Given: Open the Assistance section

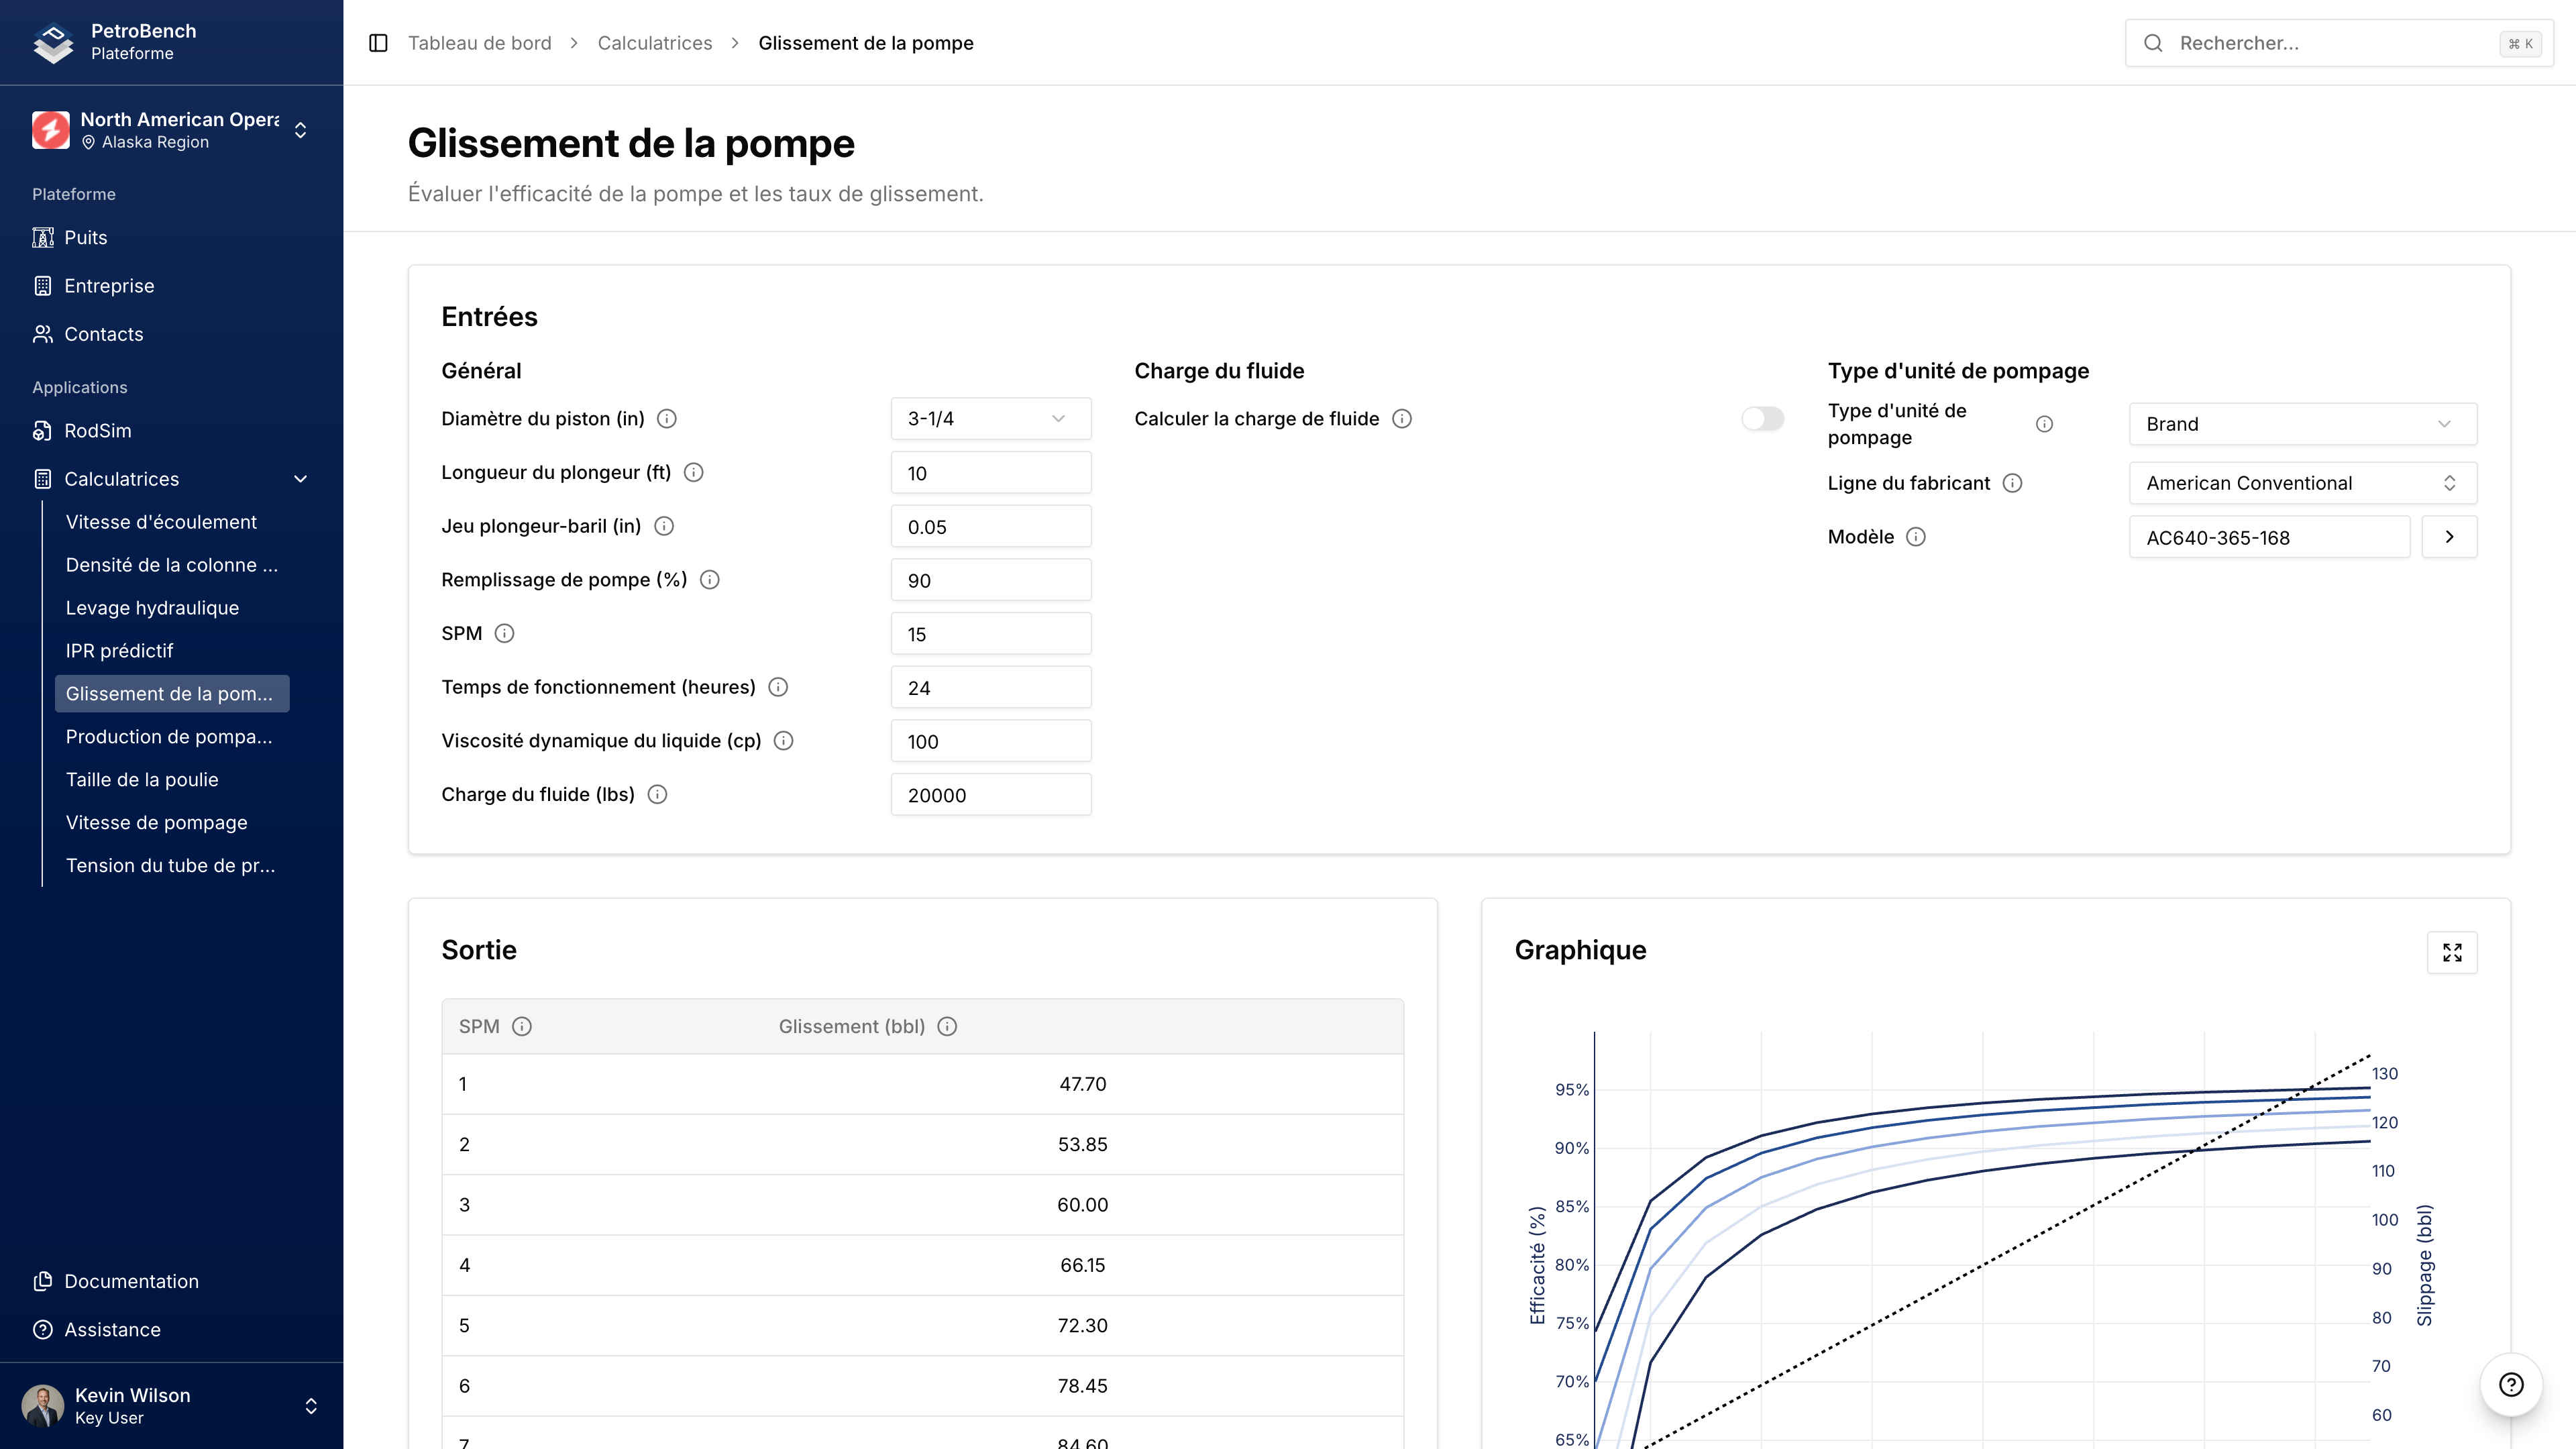Looking at the screenshot, I should 112,1329.
